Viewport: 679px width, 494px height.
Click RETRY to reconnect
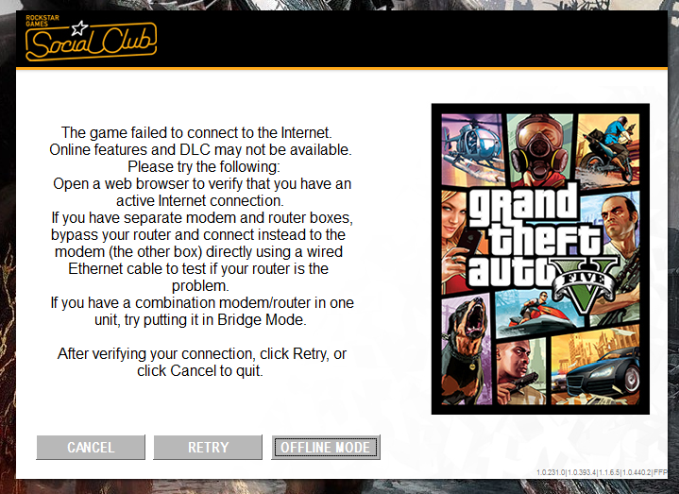pos(208,447)
